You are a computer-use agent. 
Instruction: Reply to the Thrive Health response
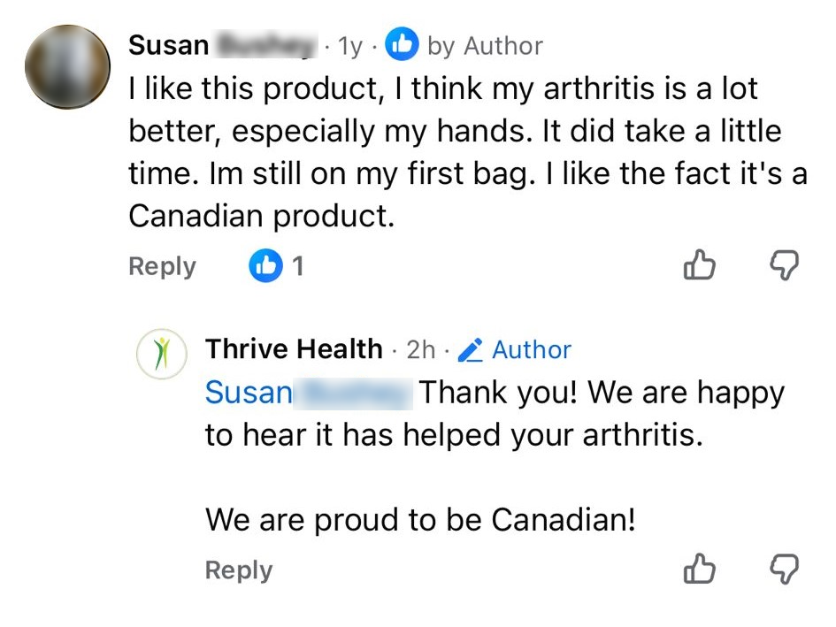[x=238, y=570]
